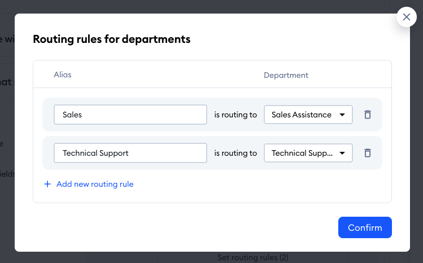Click 'is routing to' label in Sales row
Image resolution: width=423 pixels, height=263 pixels.
click(x=236, y=115)
